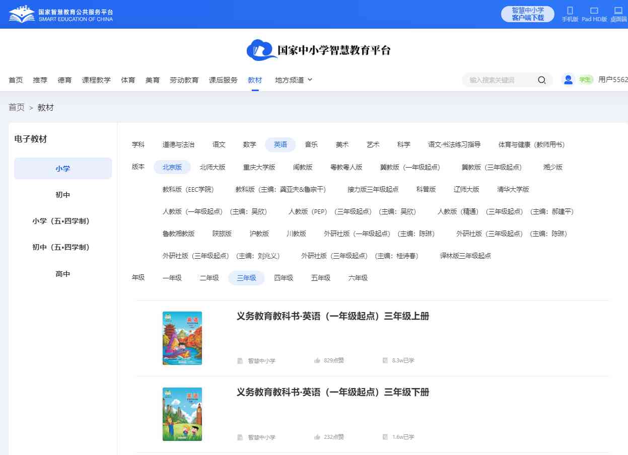Click the Smart Education of China logo
The height and width of the screenshot is (455, 628).
pyautogui.click(x=61, y=15)
